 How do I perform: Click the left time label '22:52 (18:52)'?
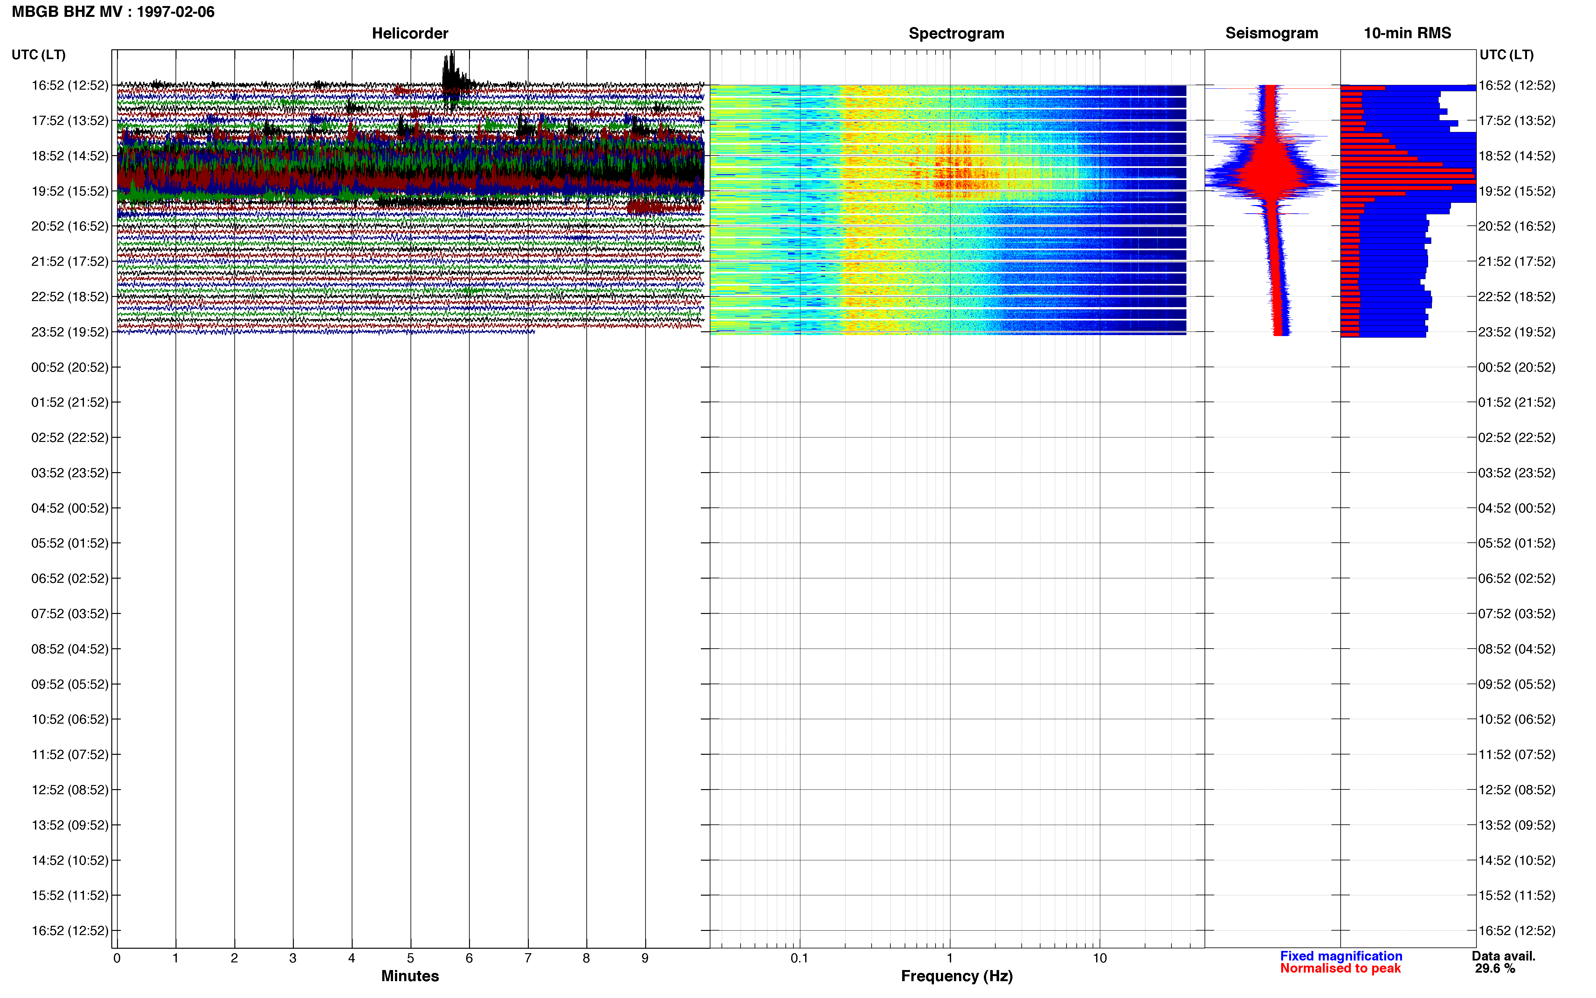[69, 296]
